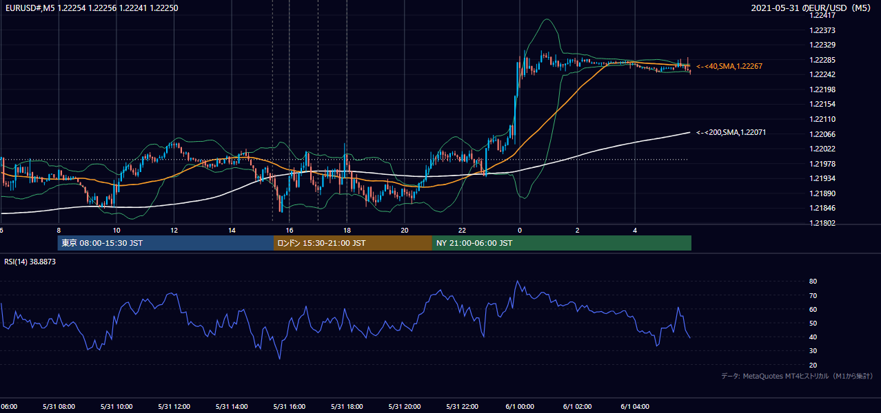Click the 5/31 10:00 date label
The width and height of the screenshot is (881, 413).
[116, 407]
